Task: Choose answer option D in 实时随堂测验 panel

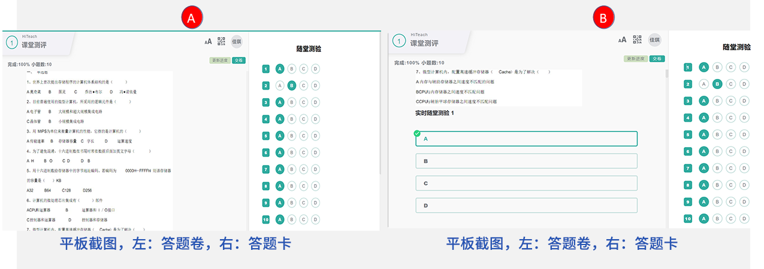Action: (526, 206)
